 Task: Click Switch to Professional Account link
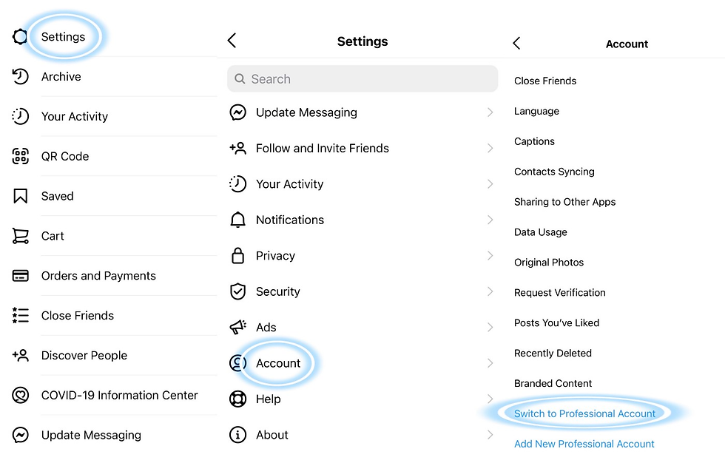[584, 413]
